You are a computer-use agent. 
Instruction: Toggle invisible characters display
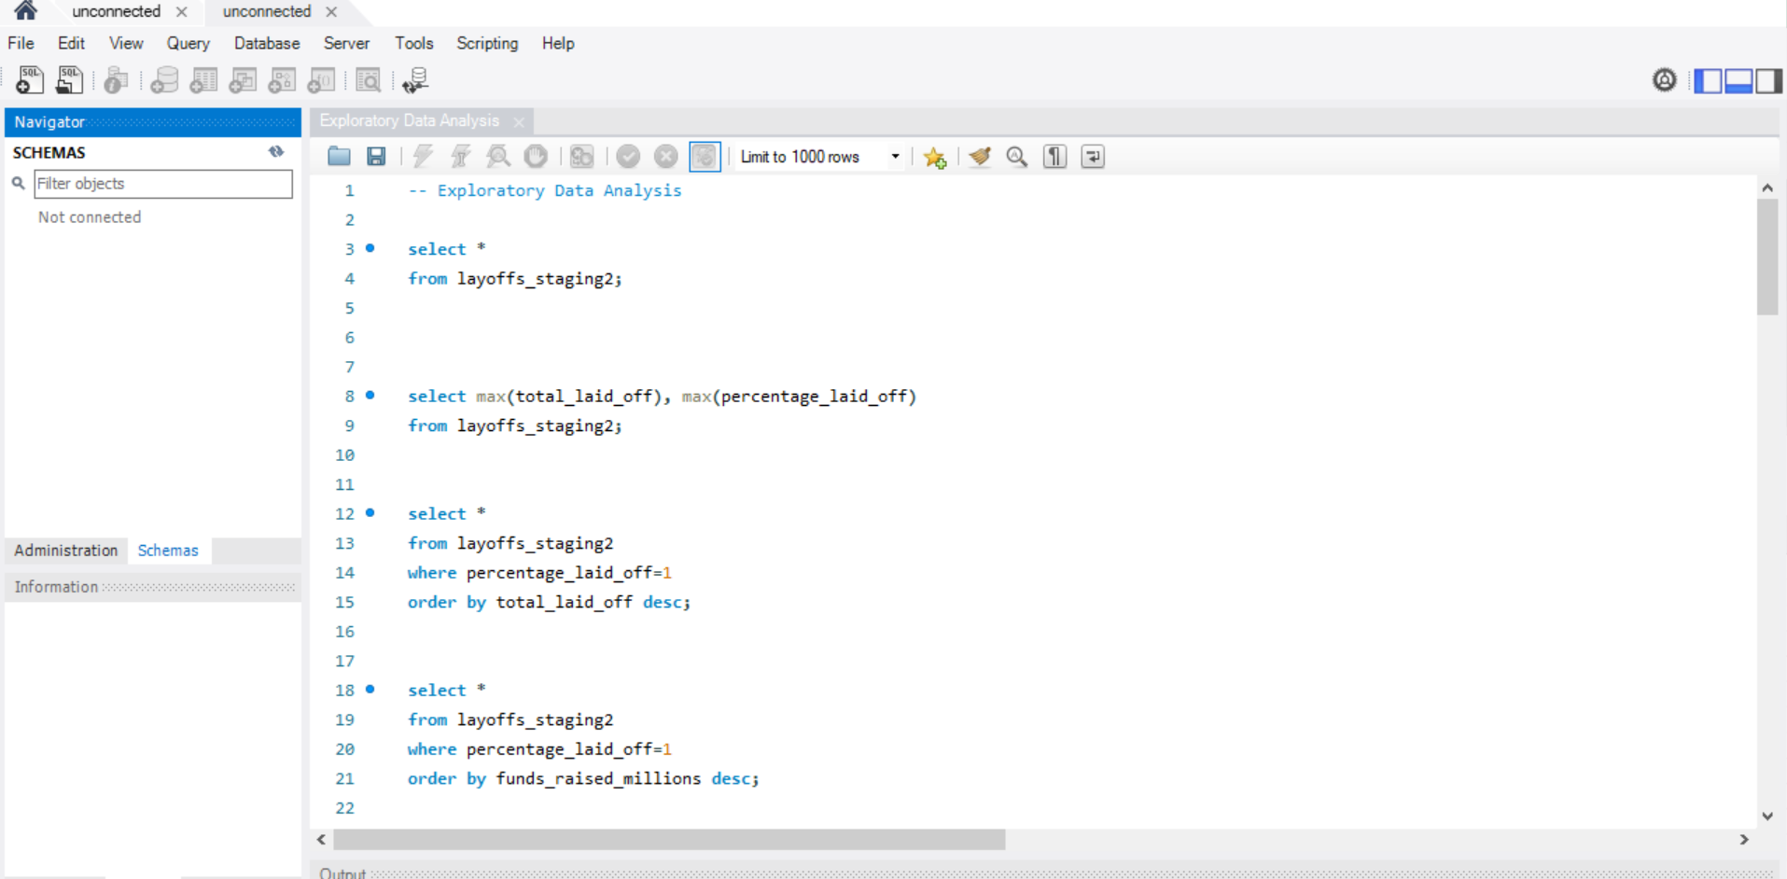click(x=1054, y=157)
